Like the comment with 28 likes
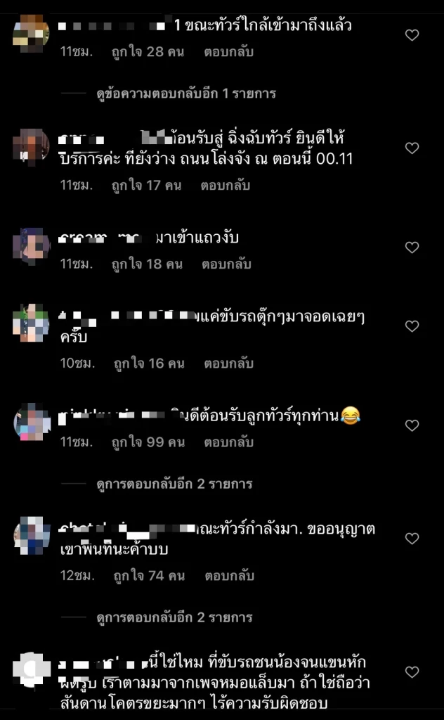 point(412,35)
